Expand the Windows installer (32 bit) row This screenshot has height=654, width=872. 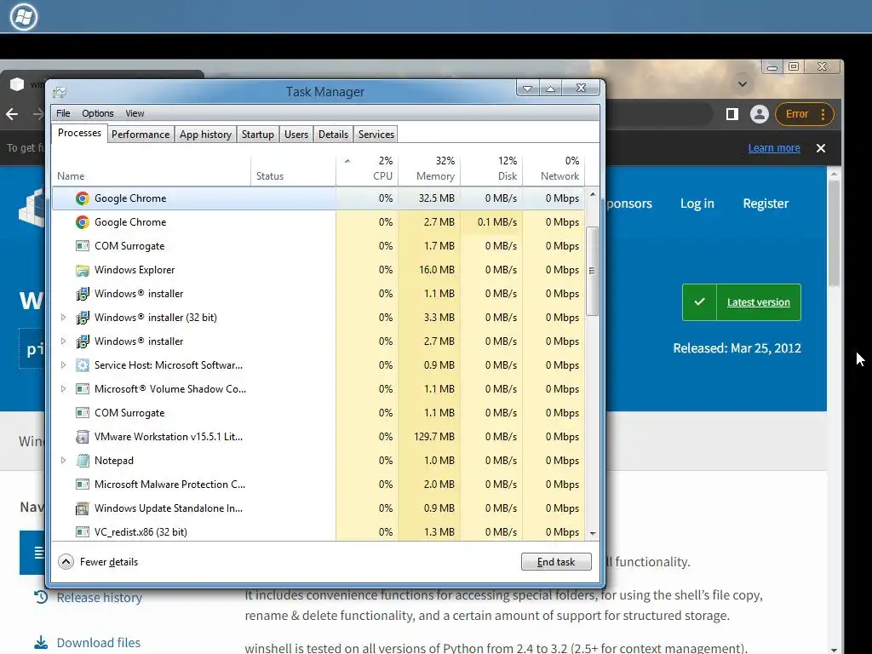point(63,318)
